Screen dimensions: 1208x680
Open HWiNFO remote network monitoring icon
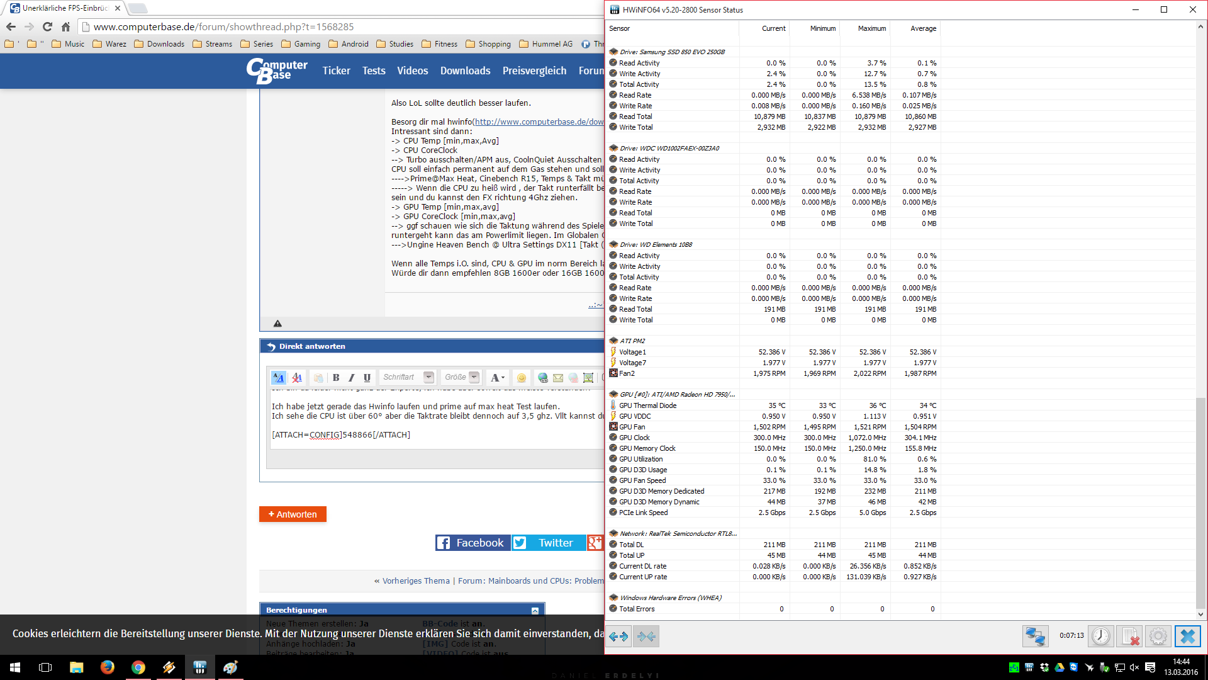click(x=1035, y=637)
